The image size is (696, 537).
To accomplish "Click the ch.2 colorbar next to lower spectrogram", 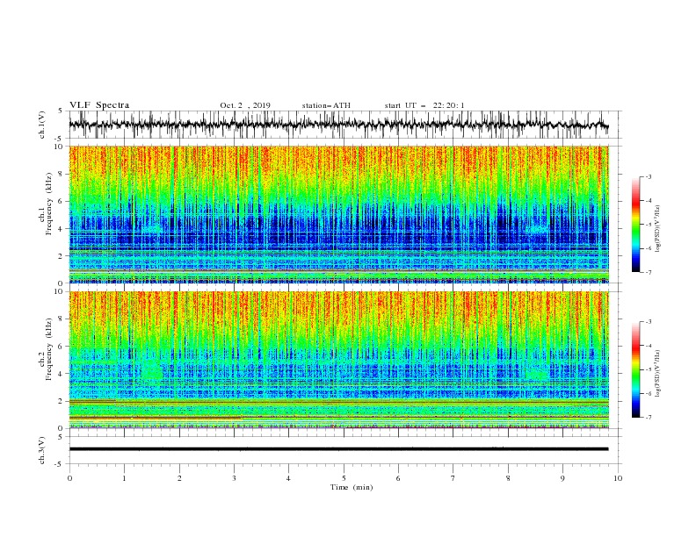I will point(635,369).
